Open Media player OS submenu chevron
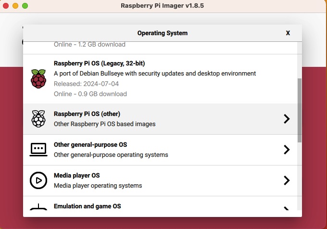 pyautogui.click(x=287, y=180)
